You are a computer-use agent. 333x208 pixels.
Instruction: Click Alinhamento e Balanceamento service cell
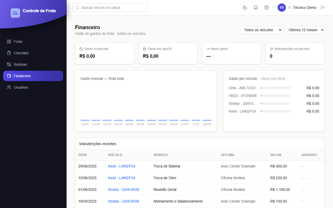click(x=178, y=201)
